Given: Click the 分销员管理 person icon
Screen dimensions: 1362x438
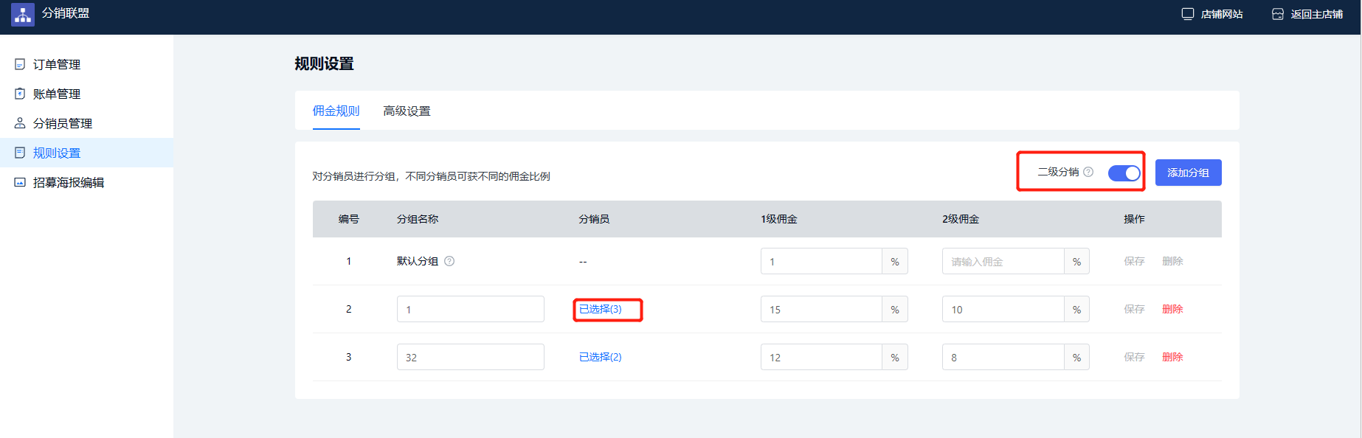Looking at the screenshot, I should (20, 123).
